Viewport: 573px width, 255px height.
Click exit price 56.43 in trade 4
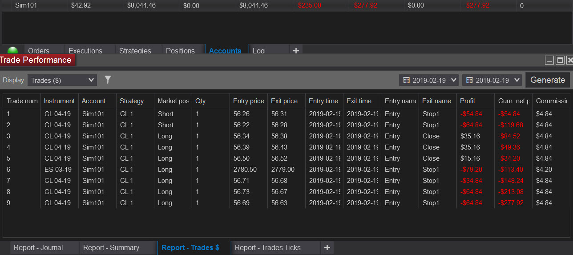279,147
